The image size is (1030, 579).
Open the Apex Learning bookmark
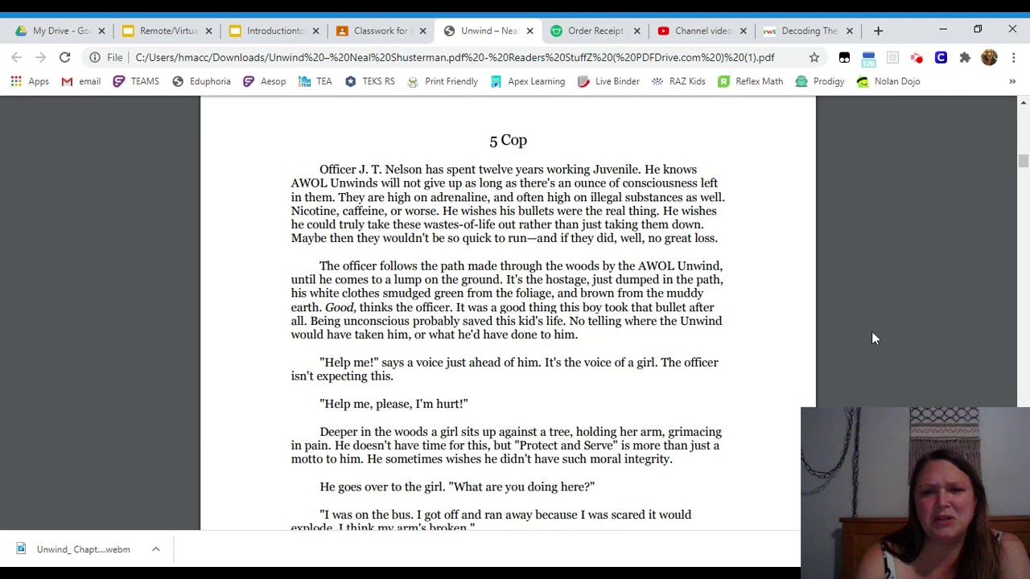pyautogui.click(x=527, y=81)
